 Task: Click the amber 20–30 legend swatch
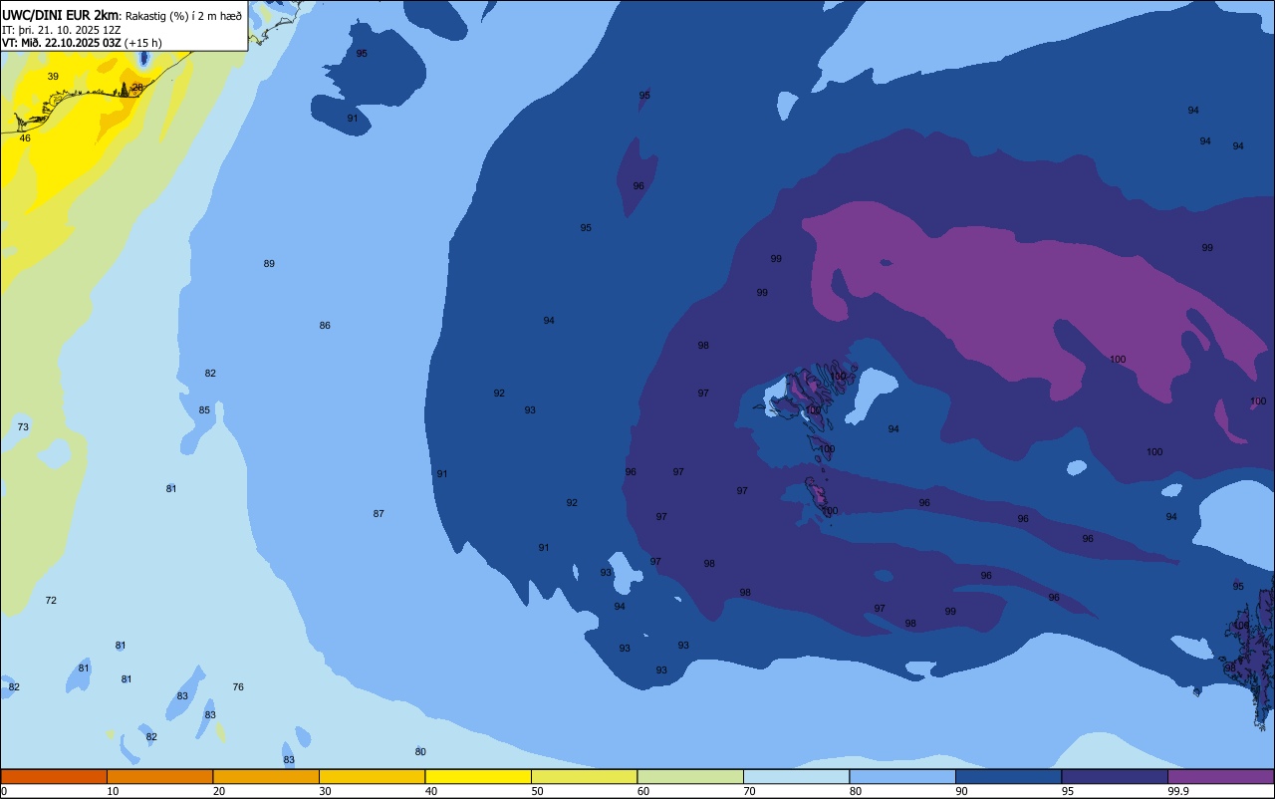(266, 776)
